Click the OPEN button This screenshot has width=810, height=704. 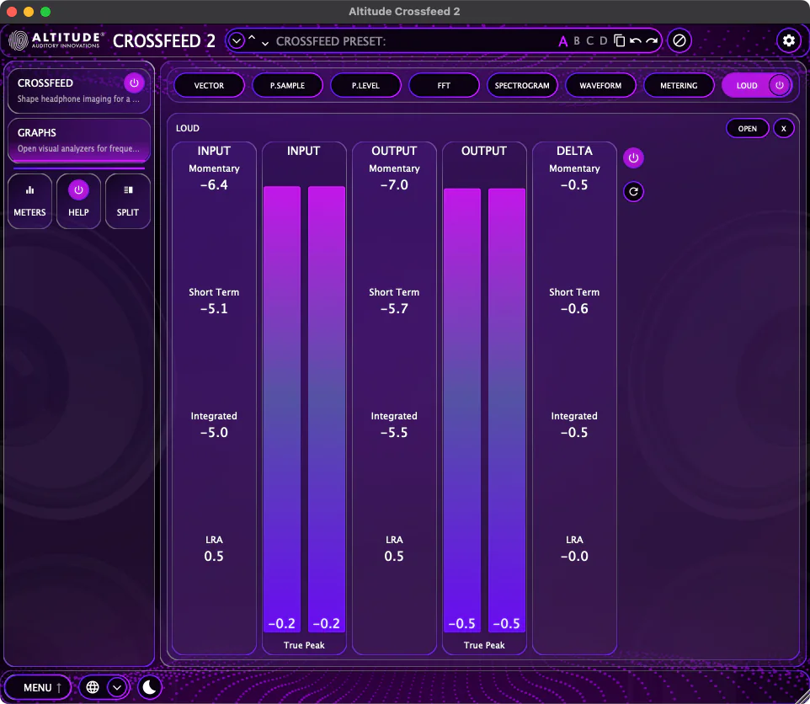(747, 129)
